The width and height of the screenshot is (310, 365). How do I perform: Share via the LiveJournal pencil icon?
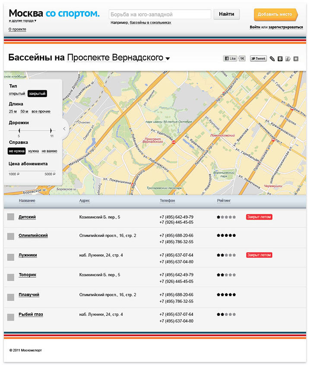click(272, 59)
